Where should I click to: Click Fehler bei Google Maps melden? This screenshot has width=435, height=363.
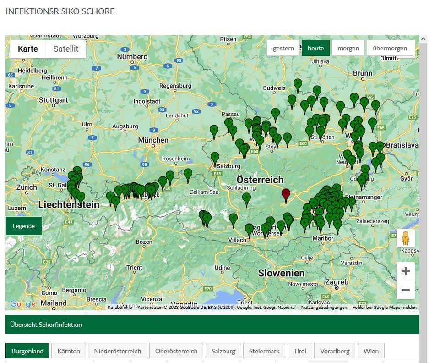point(385,307)
